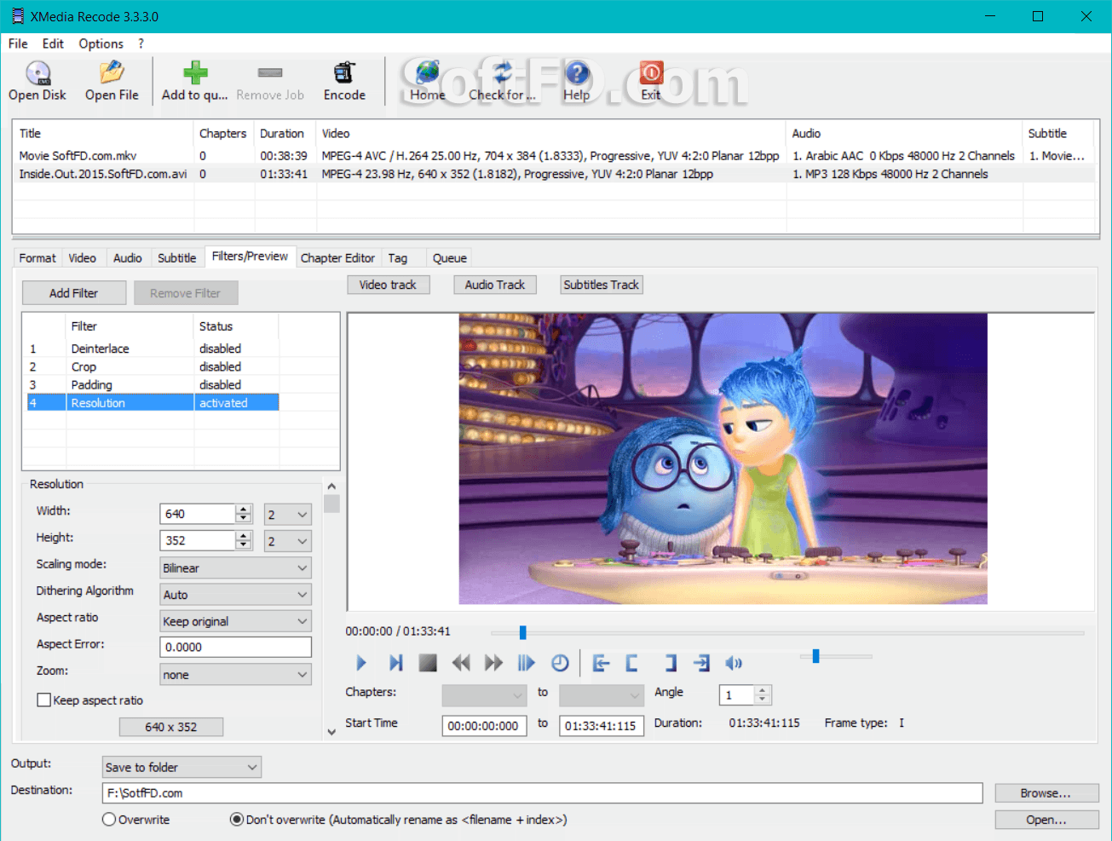1112x841 pixels.
Task: Click the video seek slider handle
Action: point(522,632)
